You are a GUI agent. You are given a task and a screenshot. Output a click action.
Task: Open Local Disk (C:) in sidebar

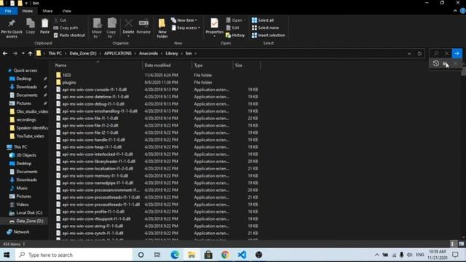pyautogui.click(x=29, y=213)
